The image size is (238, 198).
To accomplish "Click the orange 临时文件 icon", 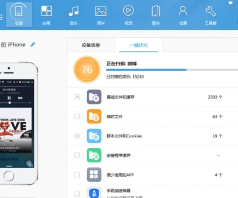I will 94,116.
